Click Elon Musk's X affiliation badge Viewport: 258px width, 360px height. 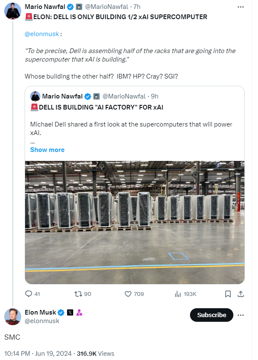tap(70, 313)
